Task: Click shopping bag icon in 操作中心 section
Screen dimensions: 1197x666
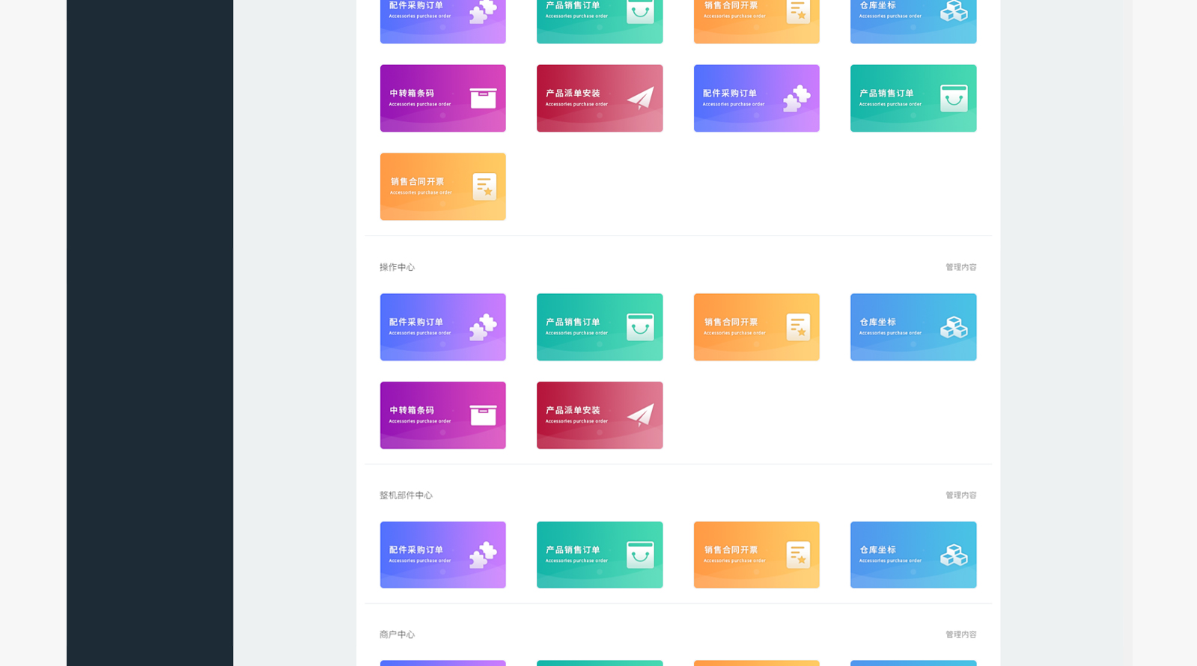Action: (640, 327)
